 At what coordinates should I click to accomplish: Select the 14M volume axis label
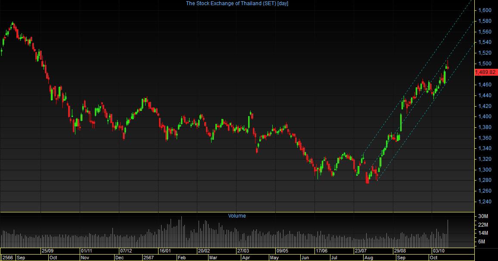click(x=483, y=233)
